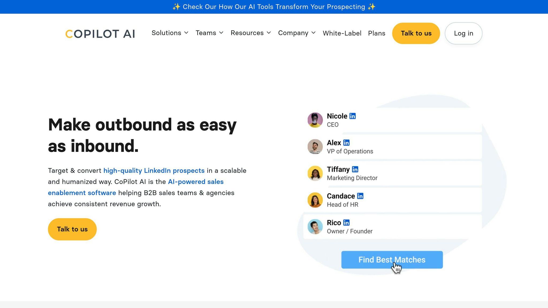Click Nicole's profile avatar
The width and height of the screenshot is (548, 308).
(x=315, y=120)
